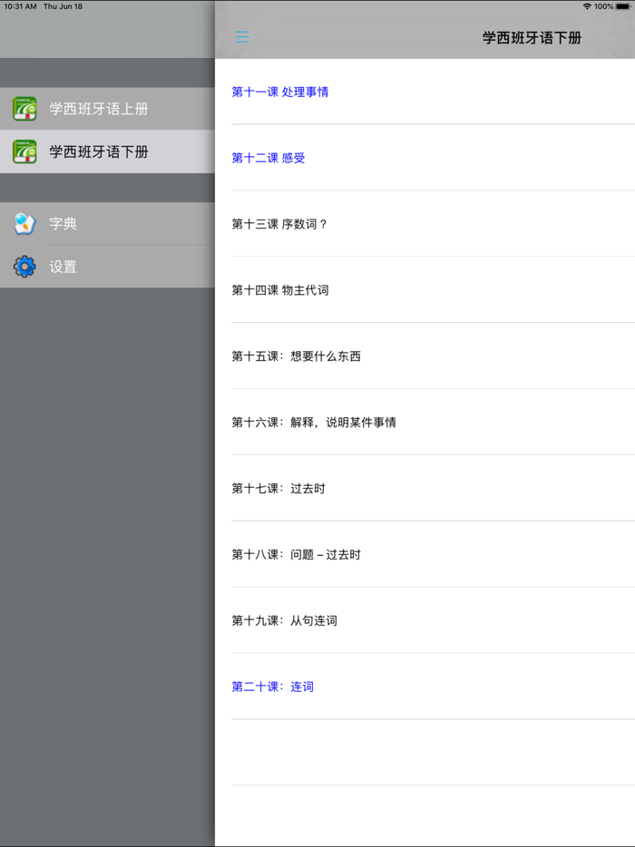Open lesson 第十九课：从句连词
635x847 pixels.
pos(425,620)
